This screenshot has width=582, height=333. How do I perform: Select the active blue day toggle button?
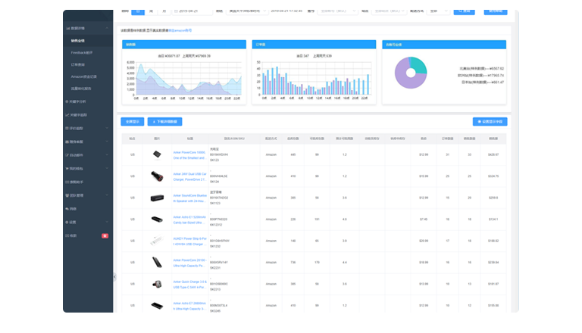click(x=138, y=11)
